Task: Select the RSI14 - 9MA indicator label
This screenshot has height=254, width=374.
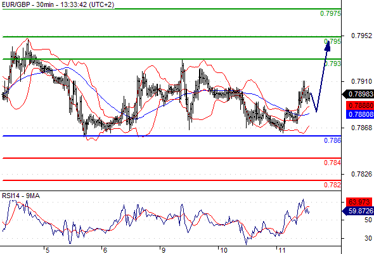Action: (x=21, y=196)
